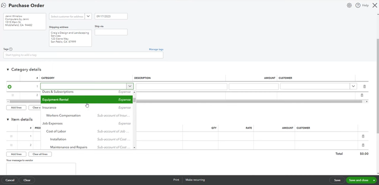Click the Amount field in category line 1
Screen dimensions: 379x185
[254, 86]
